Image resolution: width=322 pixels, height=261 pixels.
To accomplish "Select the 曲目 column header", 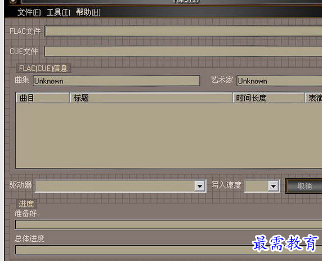I will (43, 98).
